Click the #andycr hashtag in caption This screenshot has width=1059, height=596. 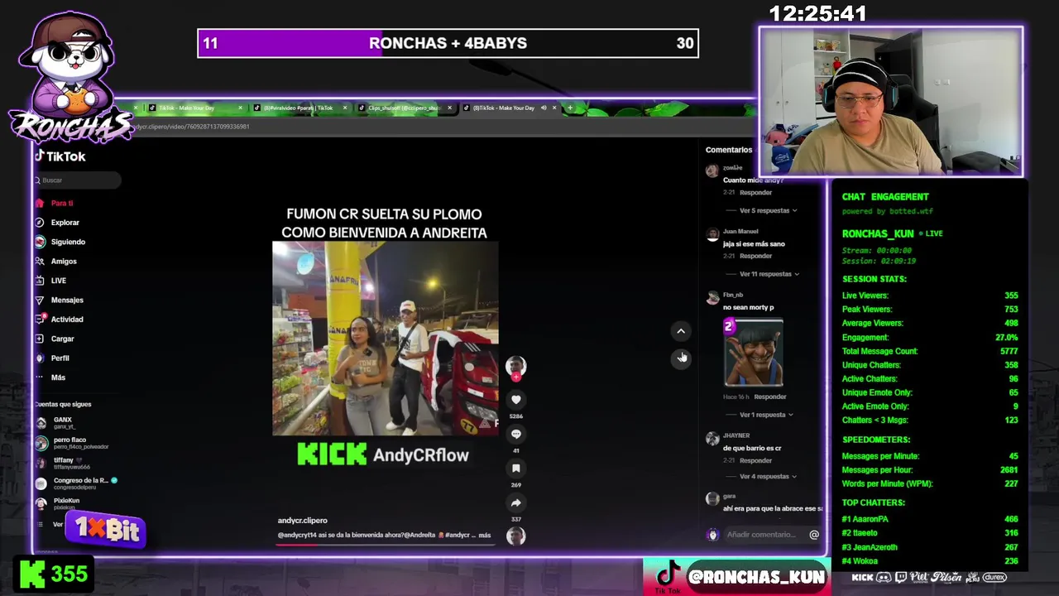pyautogui.click(x=458, y=535)
